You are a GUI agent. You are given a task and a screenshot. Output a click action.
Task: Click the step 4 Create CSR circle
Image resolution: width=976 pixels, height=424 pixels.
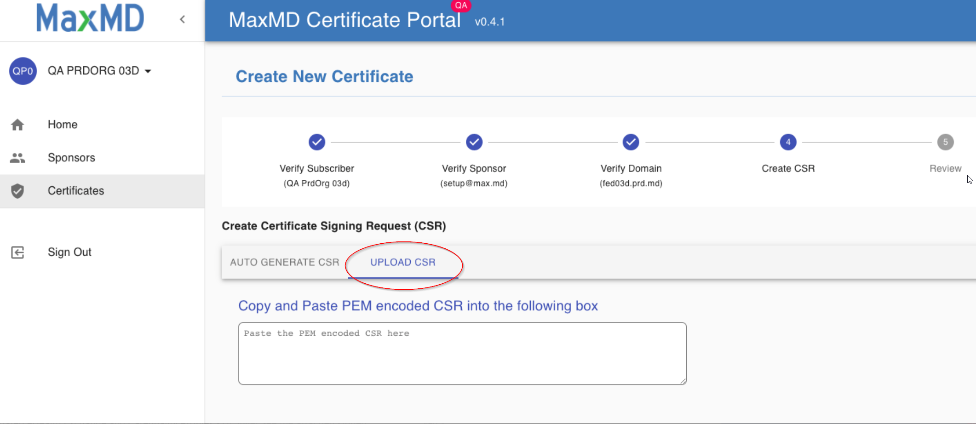[788, 142]
